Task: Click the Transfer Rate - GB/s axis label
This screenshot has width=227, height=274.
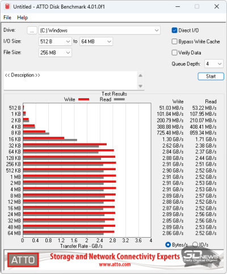Action: coord(81,246)
